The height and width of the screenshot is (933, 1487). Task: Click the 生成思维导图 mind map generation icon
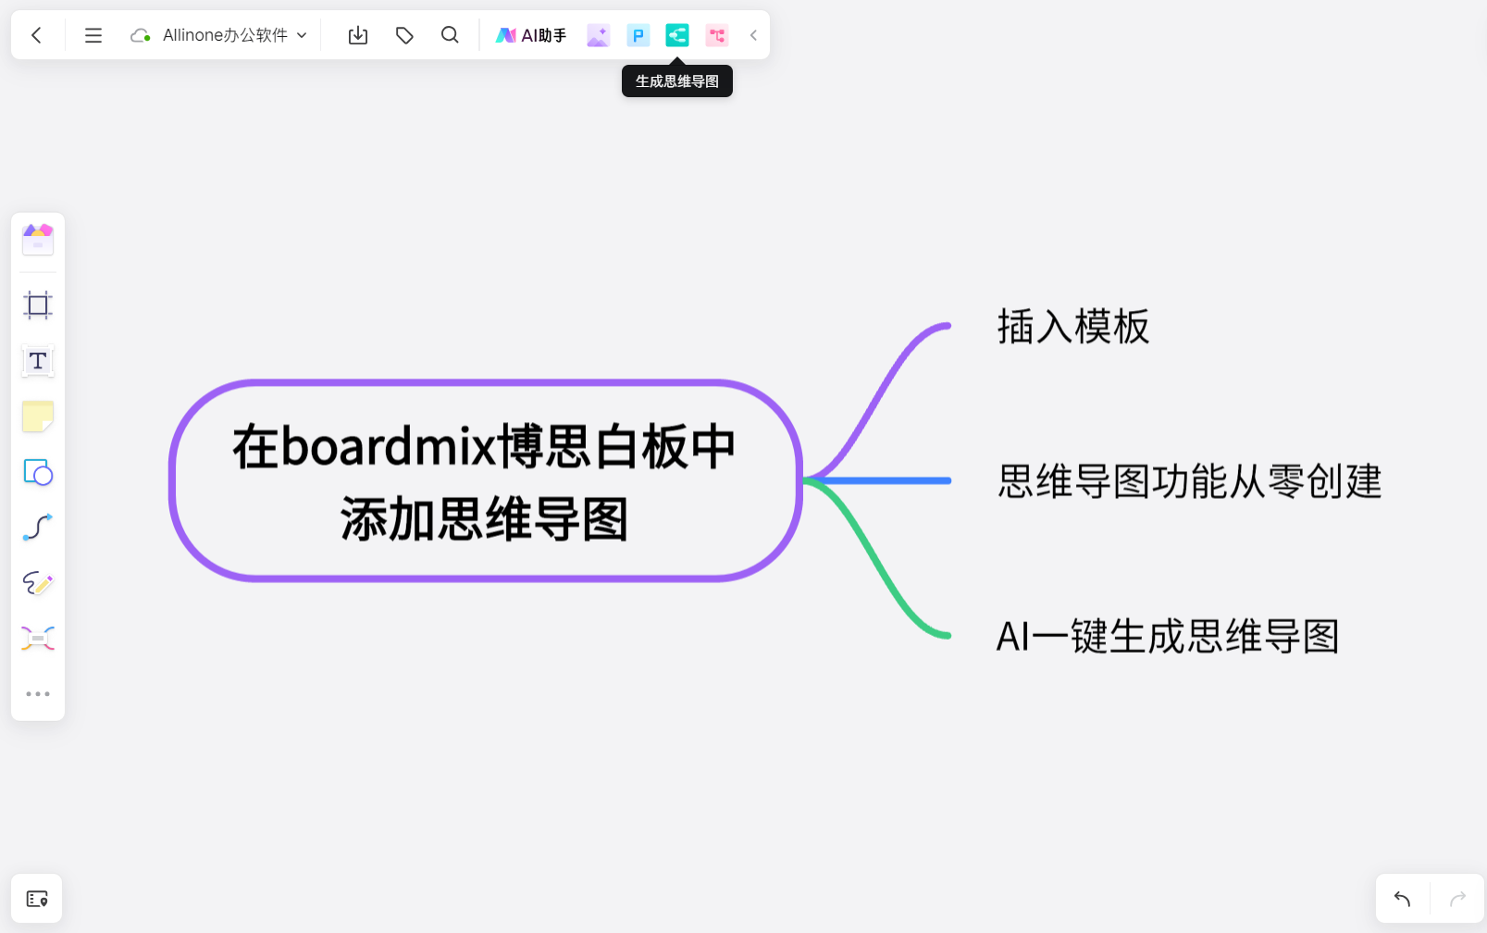pyautogui.click(x=676, y=34)
